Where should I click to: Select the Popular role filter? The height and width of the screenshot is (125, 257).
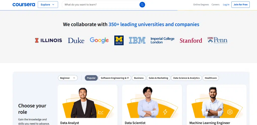pos(91,78)
